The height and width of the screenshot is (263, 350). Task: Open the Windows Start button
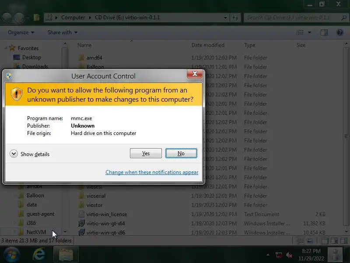[11, 255]
